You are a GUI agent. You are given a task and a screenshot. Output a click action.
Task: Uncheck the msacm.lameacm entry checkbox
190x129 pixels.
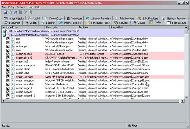(x=8, y=77)
